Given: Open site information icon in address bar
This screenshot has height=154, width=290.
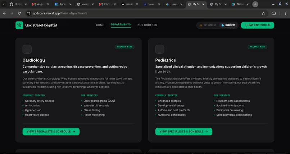Looking at the screenshot, I should coord(29,13).
